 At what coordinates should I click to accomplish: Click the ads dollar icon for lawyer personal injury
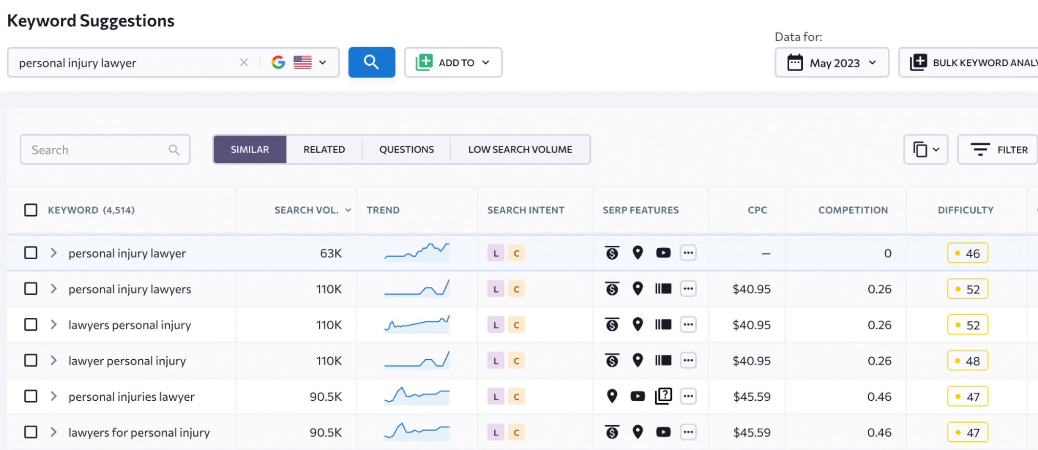click(612, 361)
